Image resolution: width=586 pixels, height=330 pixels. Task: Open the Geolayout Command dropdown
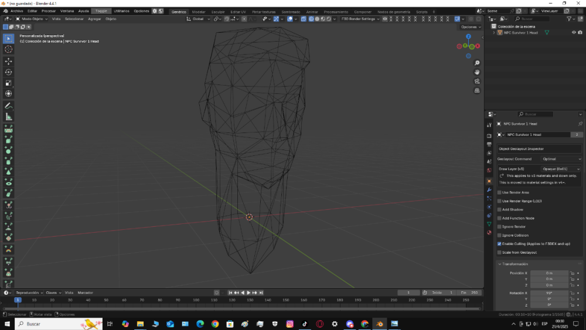[x=561, y=159]
